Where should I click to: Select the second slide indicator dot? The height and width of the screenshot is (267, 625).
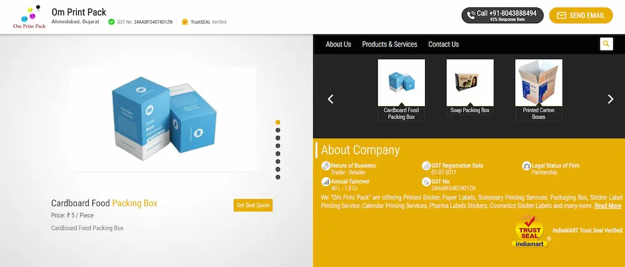coord(278,130)
